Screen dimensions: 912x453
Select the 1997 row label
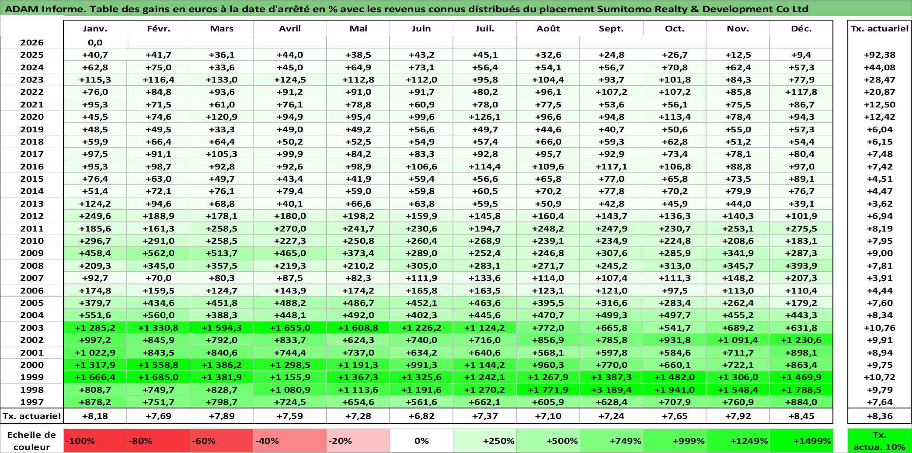tap(32, 402)
